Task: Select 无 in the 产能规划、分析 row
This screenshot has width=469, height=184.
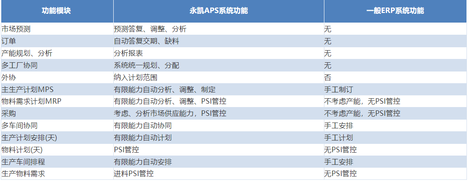Action: (x=395, y=53)
